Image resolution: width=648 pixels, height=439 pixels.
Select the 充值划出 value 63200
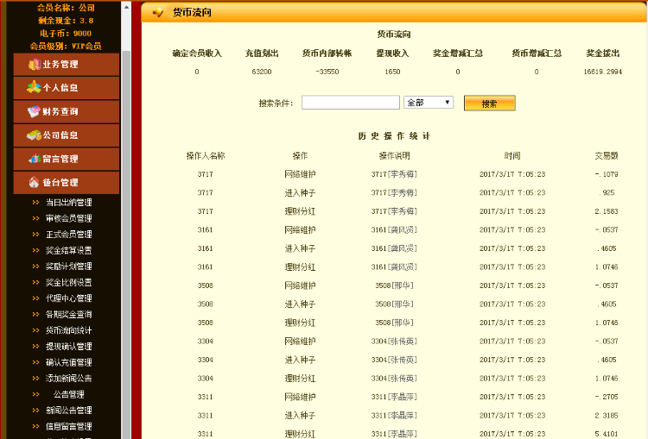point(262,72)
